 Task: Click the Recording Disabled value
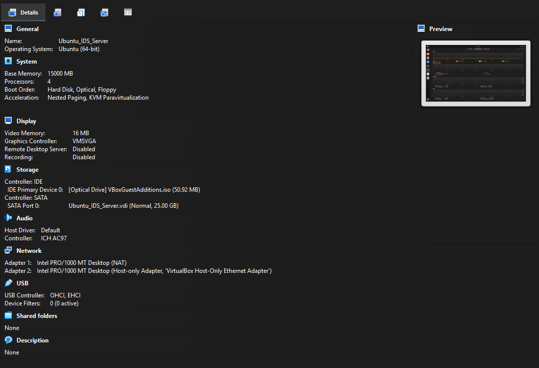(84, 157)
